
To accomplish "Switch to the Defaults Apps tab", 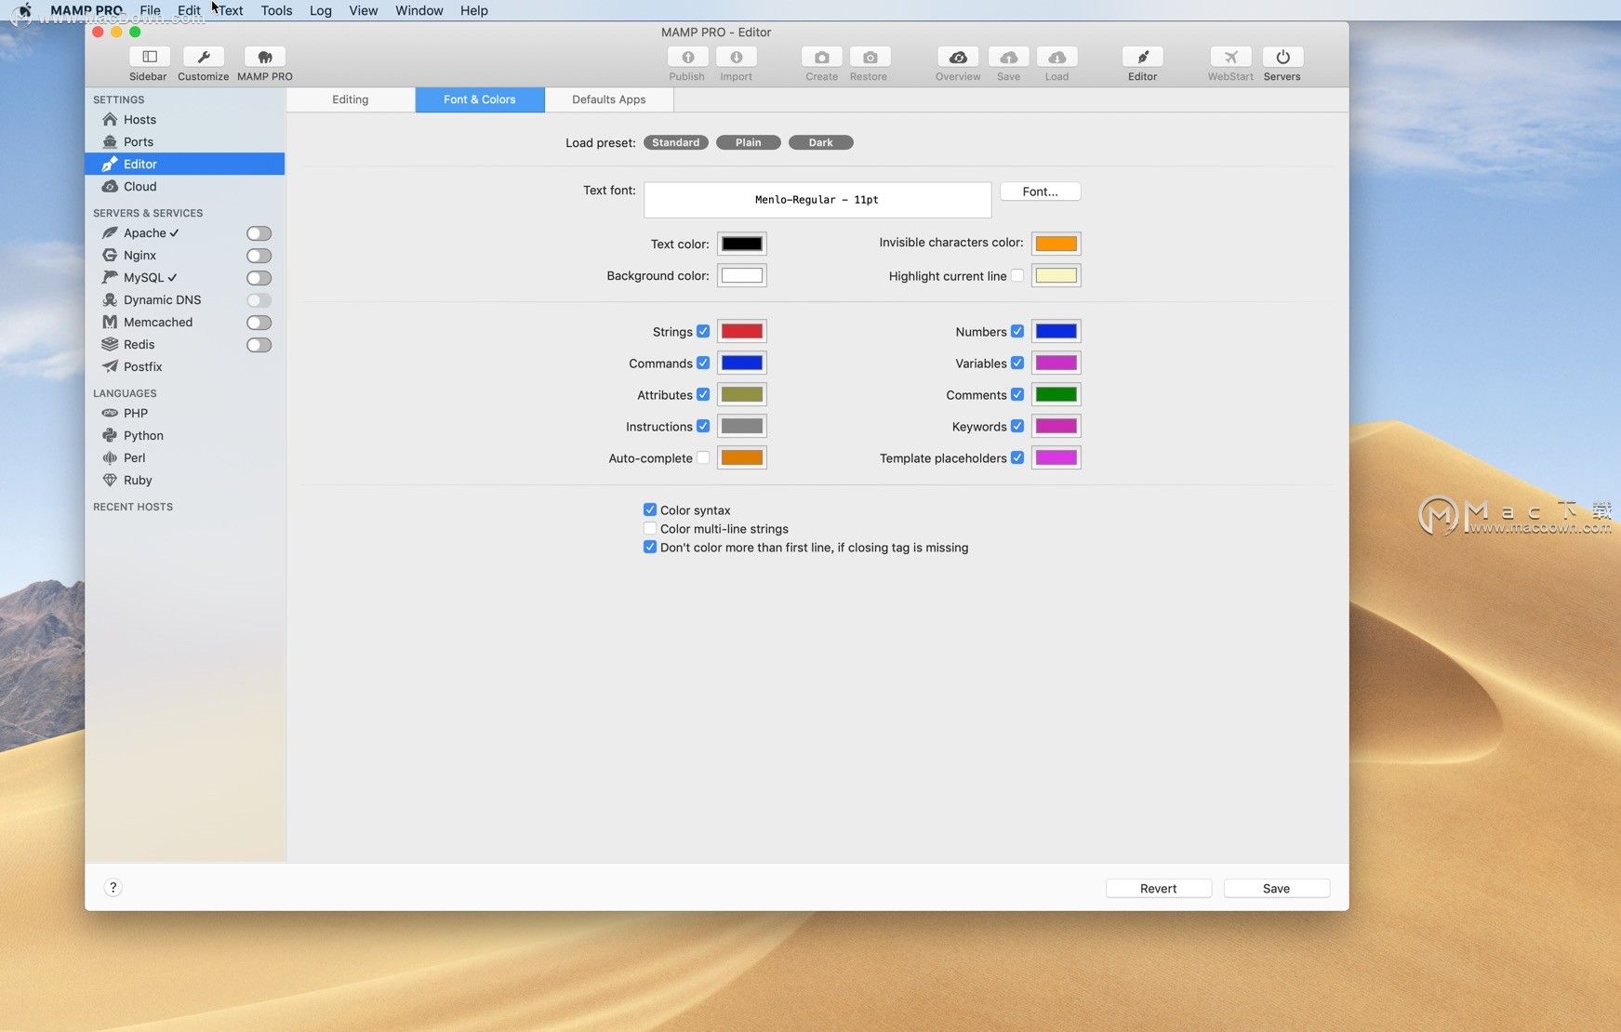I will pyautogui.click(x=609, y=99).
